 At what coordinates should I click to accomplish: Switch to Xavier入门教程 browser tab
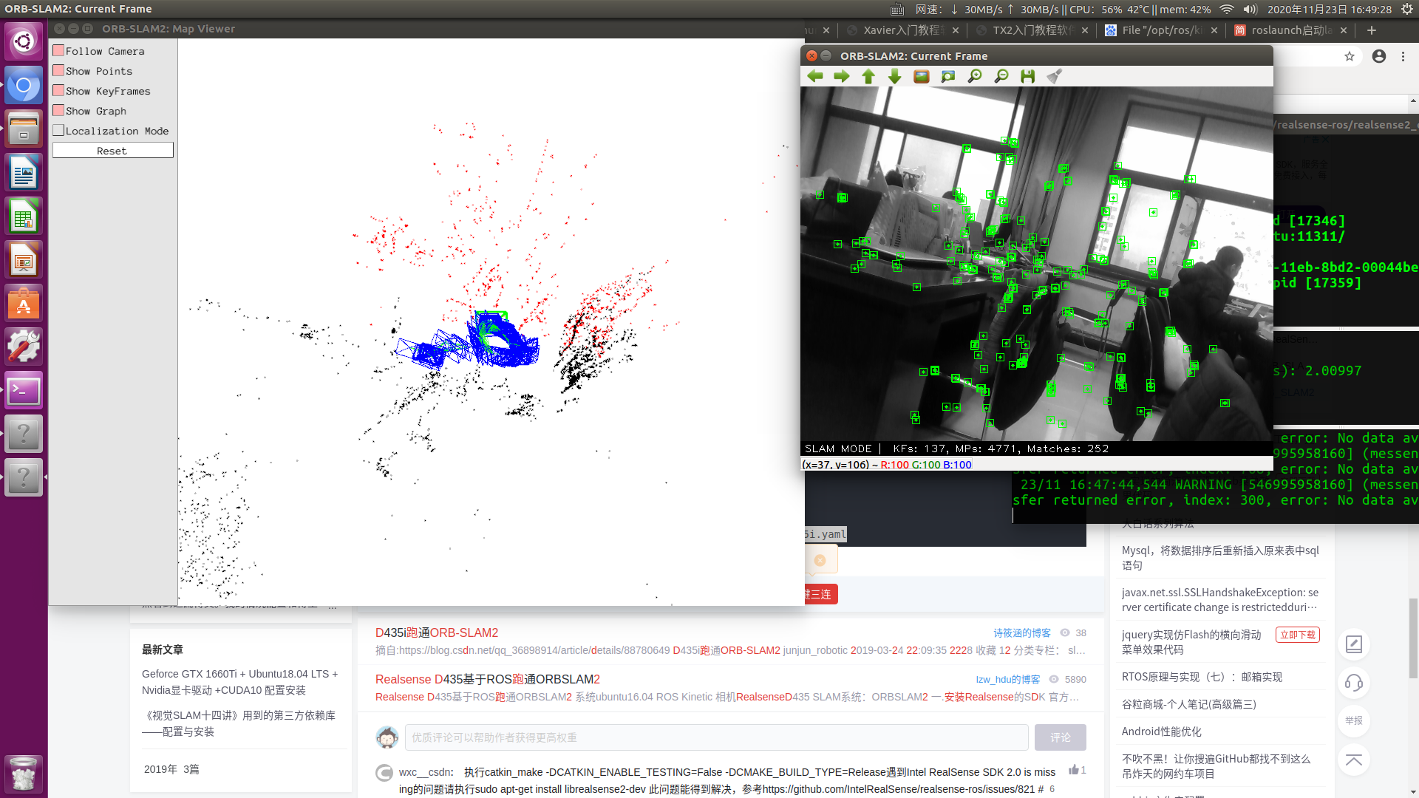(x=904, y=30)
